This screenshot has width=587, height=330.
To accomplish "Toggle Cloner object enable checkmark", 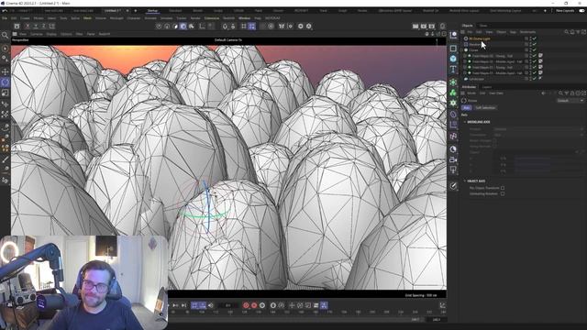I will click(535, 50).
